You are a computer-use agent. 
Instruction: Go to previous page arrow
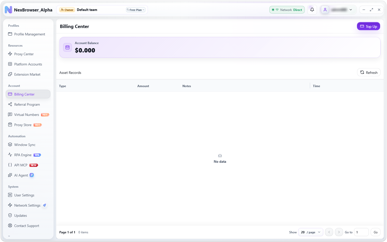coord(329,232)
